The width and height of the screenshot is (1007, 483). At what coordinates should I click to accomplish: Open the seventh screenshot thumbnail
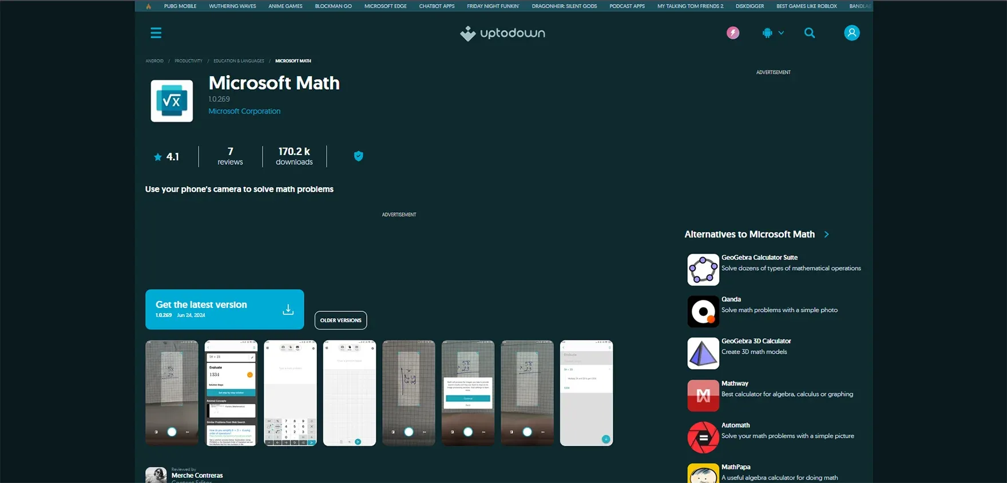527,393
